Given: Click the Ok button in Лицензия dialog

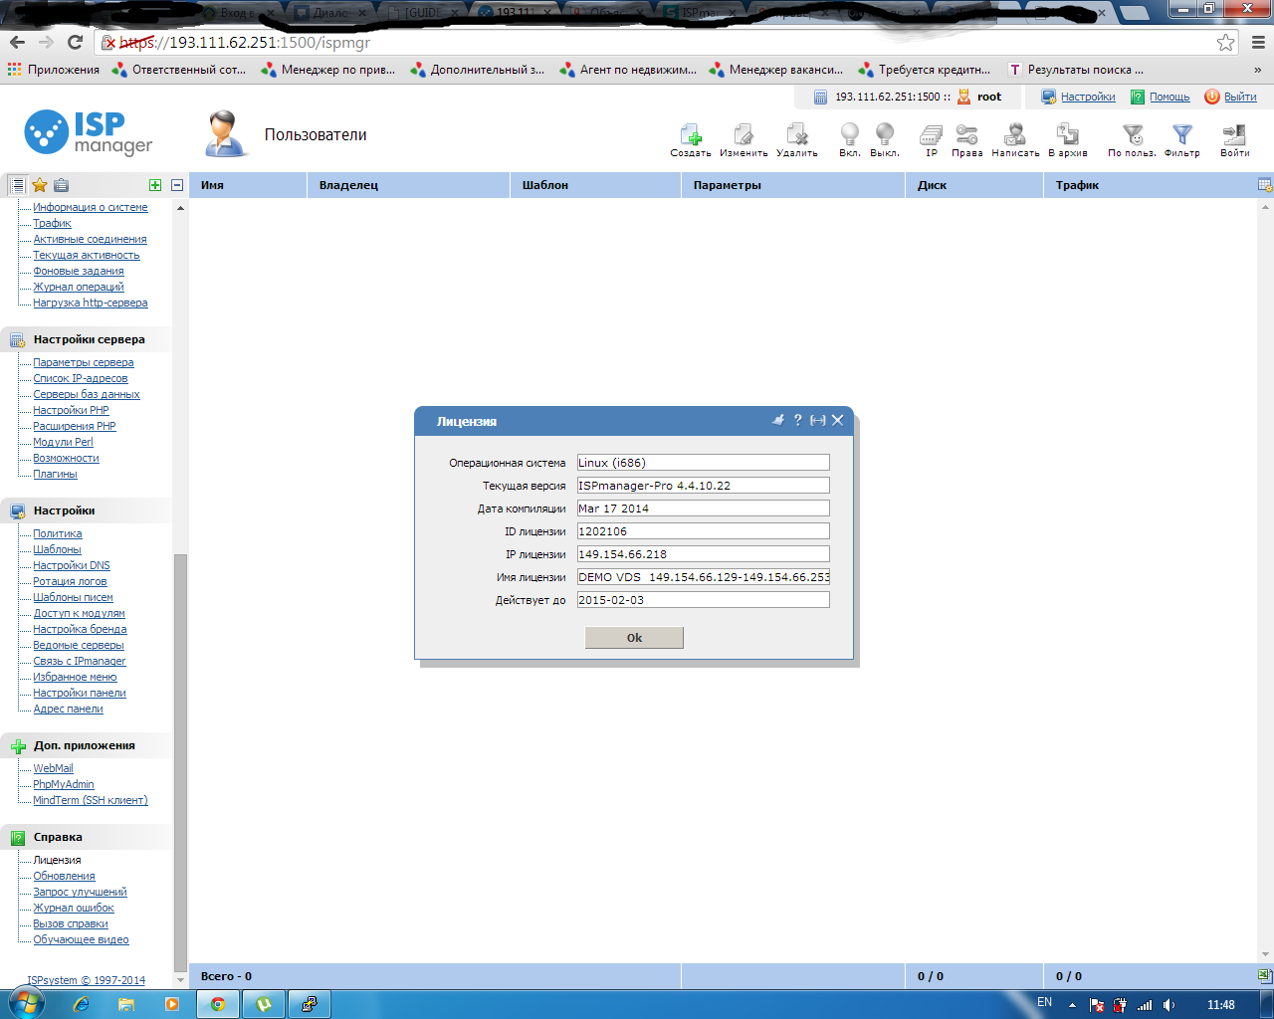Looking at the screenshot, I should click(634, 638).
